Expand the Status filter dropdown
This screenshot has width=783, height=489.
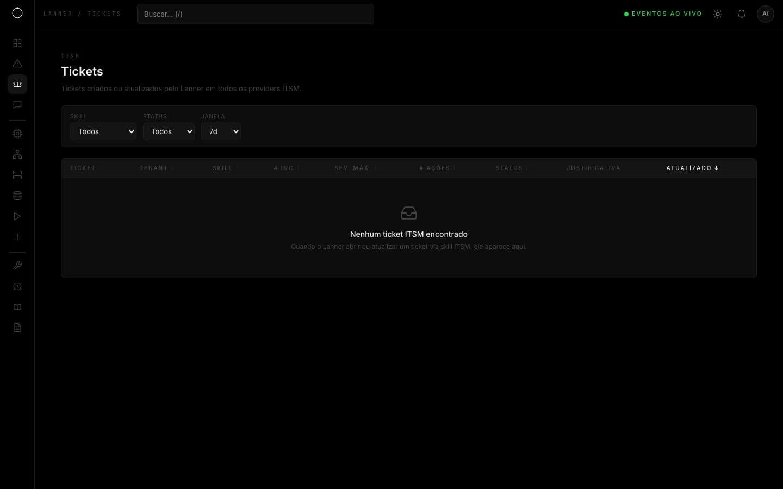[x=169, y=131]
